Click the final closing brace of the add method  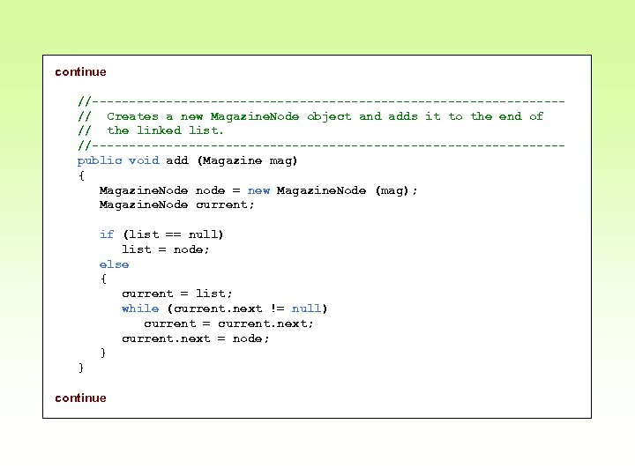(81, 368)
